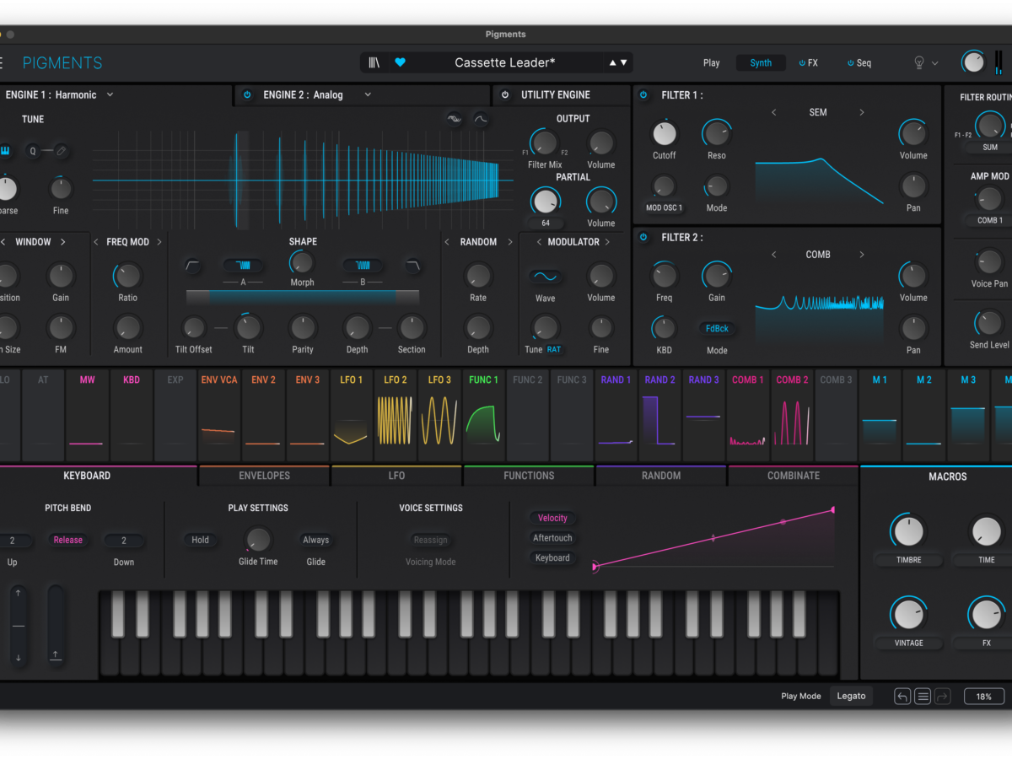Click the undo arrow icon

pyautogui.click(x=902, y=697)
